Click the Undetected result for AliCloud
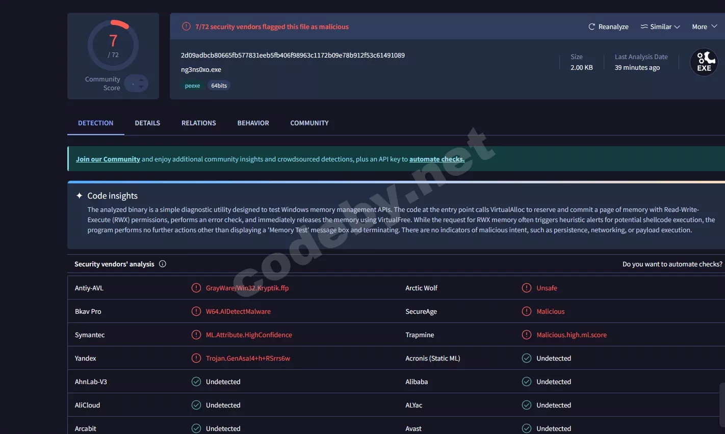This screenshot has width=725, height=434. [x=223, y=405]
